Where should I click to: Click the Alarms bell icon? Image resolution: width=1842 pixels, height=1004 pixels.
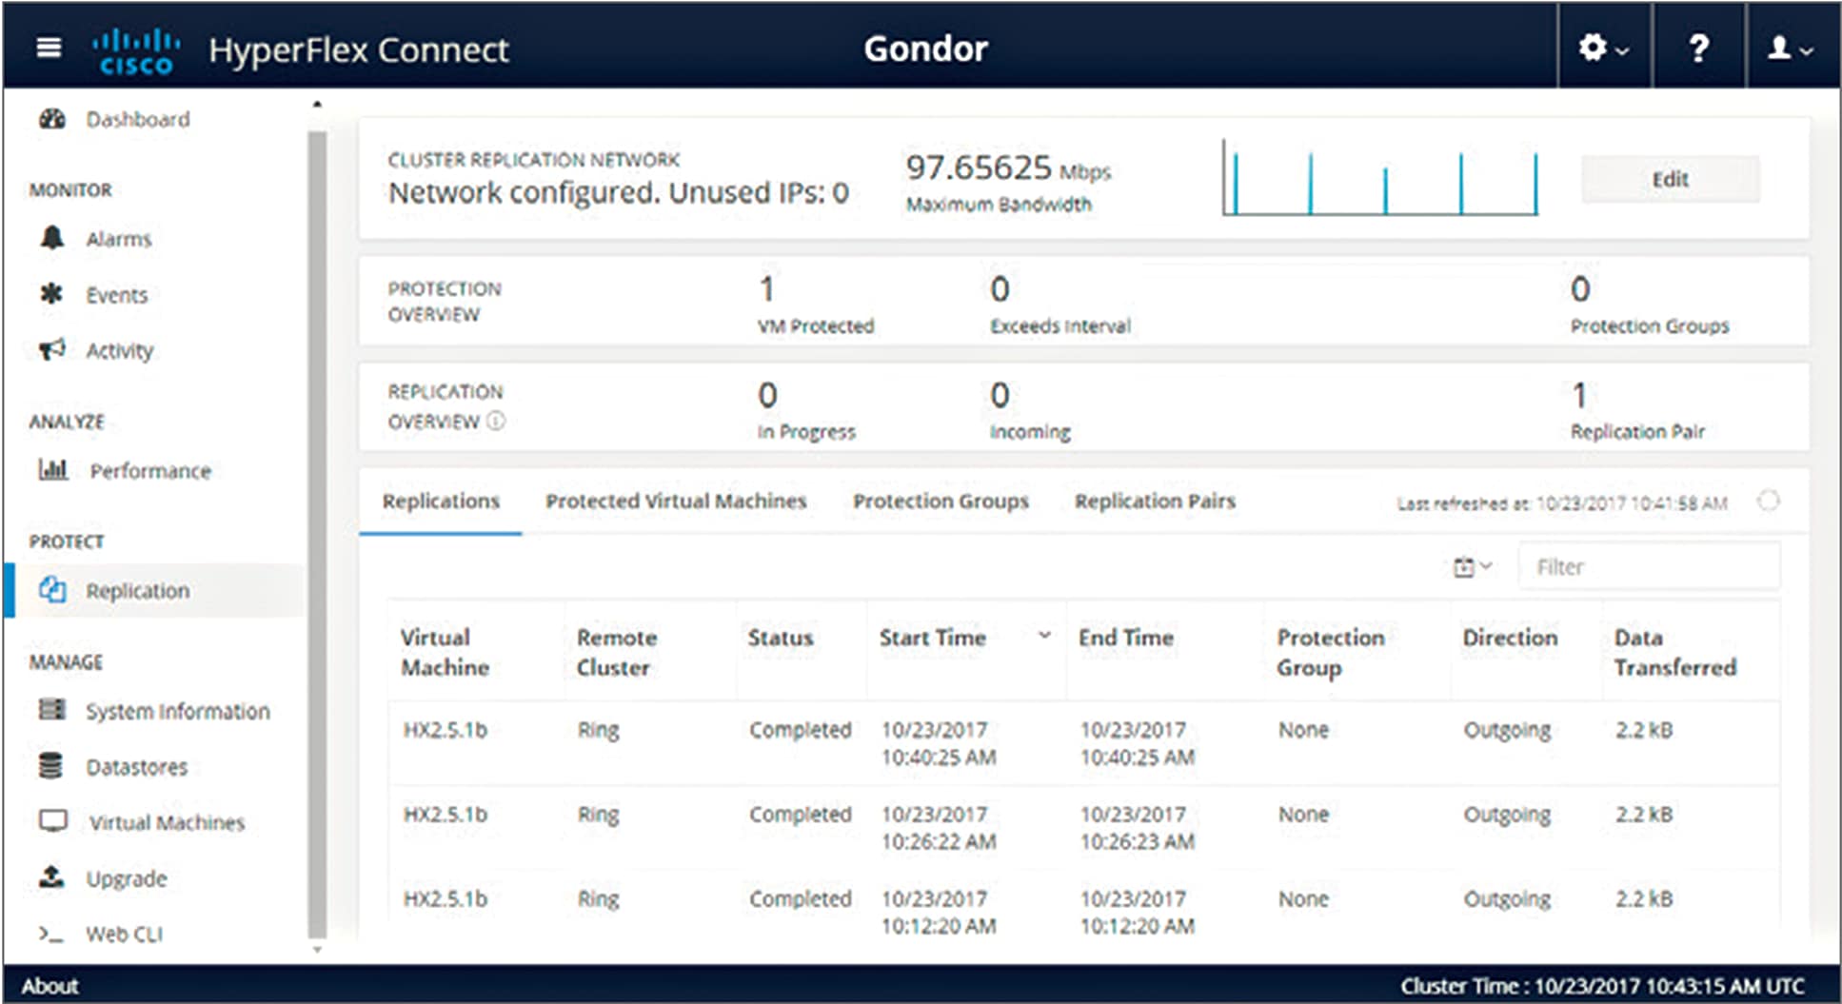[52, 238]
